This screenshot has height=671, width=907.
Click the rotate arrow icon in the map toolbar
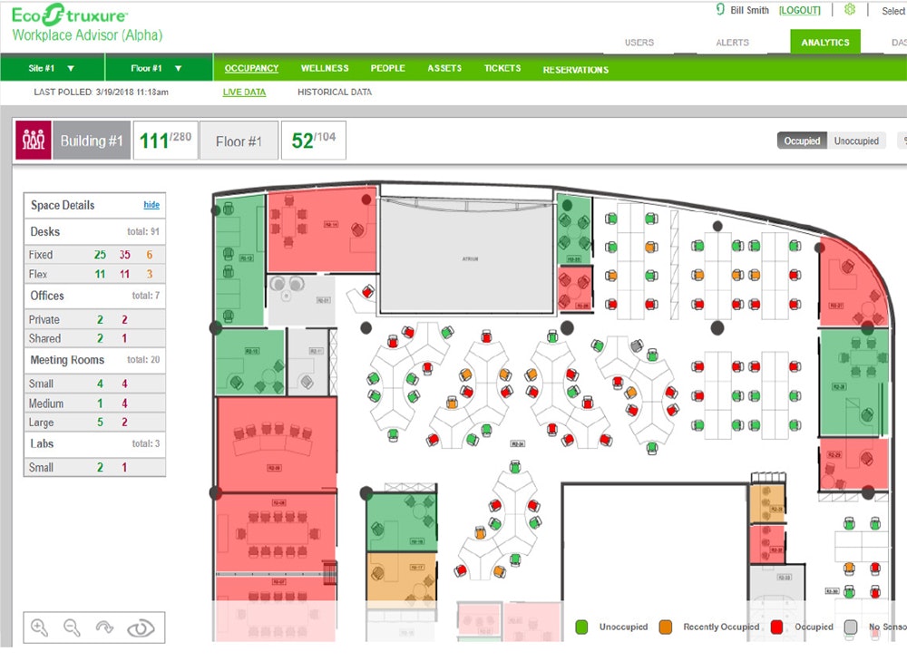[106, 627]
